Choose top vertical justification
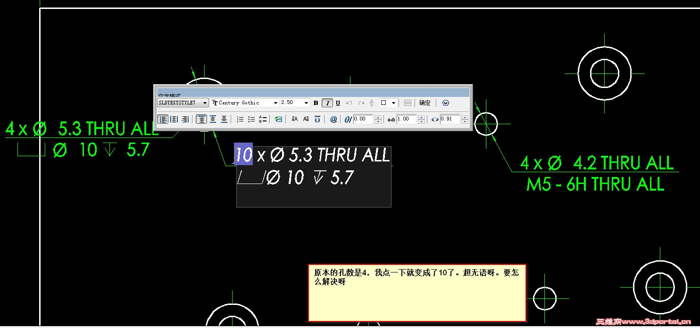Image resolution: width=700 pixels, height=328 pixels. [201, 119]
